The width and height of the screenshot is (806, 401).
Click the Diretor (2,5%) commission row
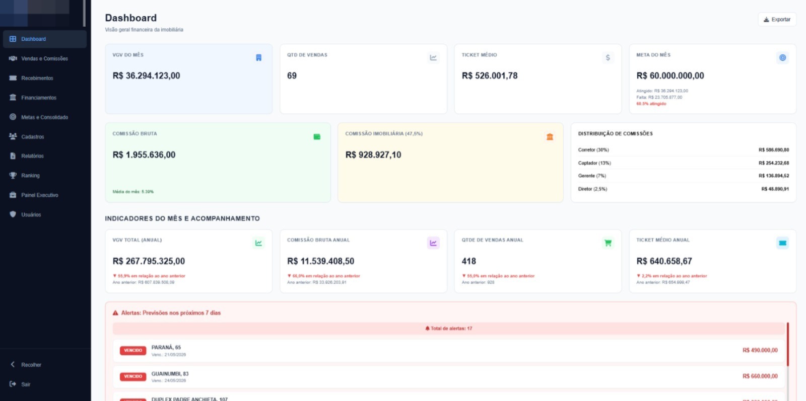pyautogui.click(x=684, y=189)
